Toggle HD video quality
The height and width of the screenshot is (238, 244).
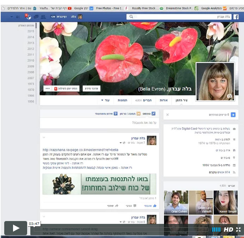tap(228, 230)
